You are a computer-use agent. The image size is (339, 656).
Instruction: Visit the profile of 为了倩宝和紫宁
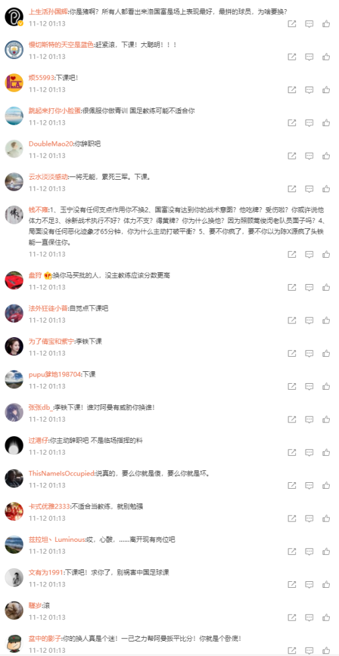pos(51,342)
